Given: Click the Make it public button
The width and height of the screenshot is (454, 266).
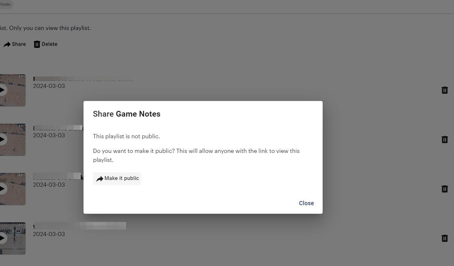Looking at the screenshot, I should tap(117, 178).
